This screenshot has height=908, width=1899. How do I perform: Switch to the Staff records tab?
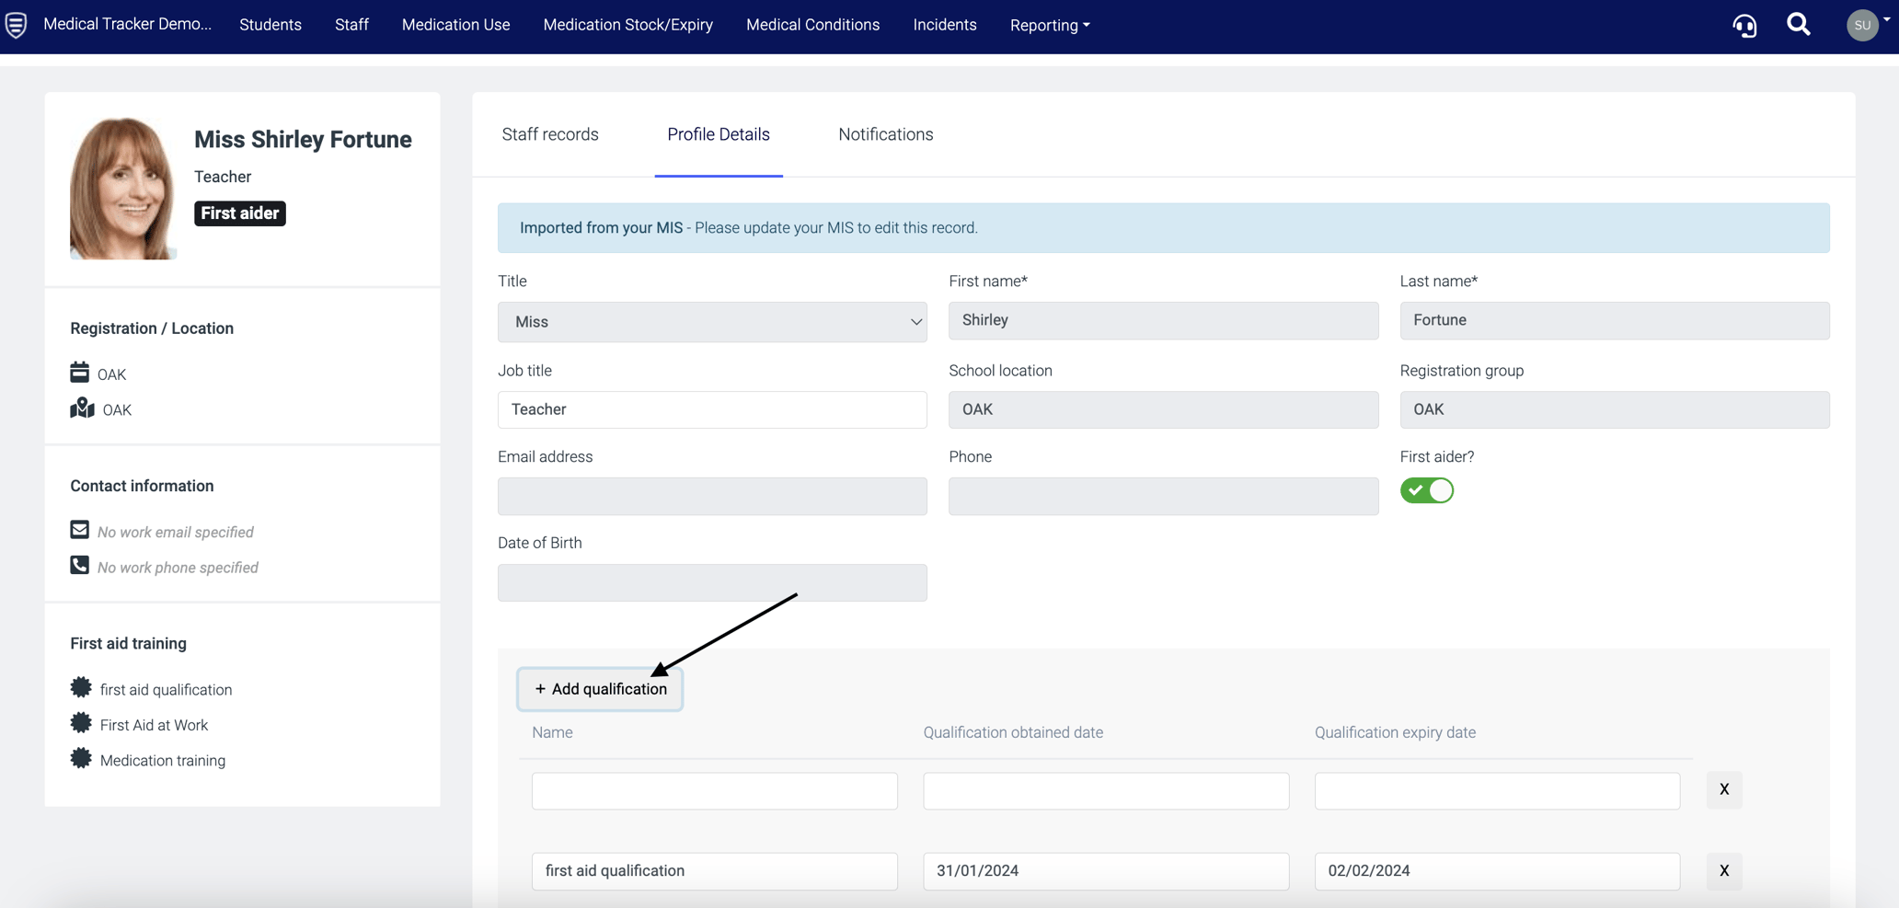(550, 134)
